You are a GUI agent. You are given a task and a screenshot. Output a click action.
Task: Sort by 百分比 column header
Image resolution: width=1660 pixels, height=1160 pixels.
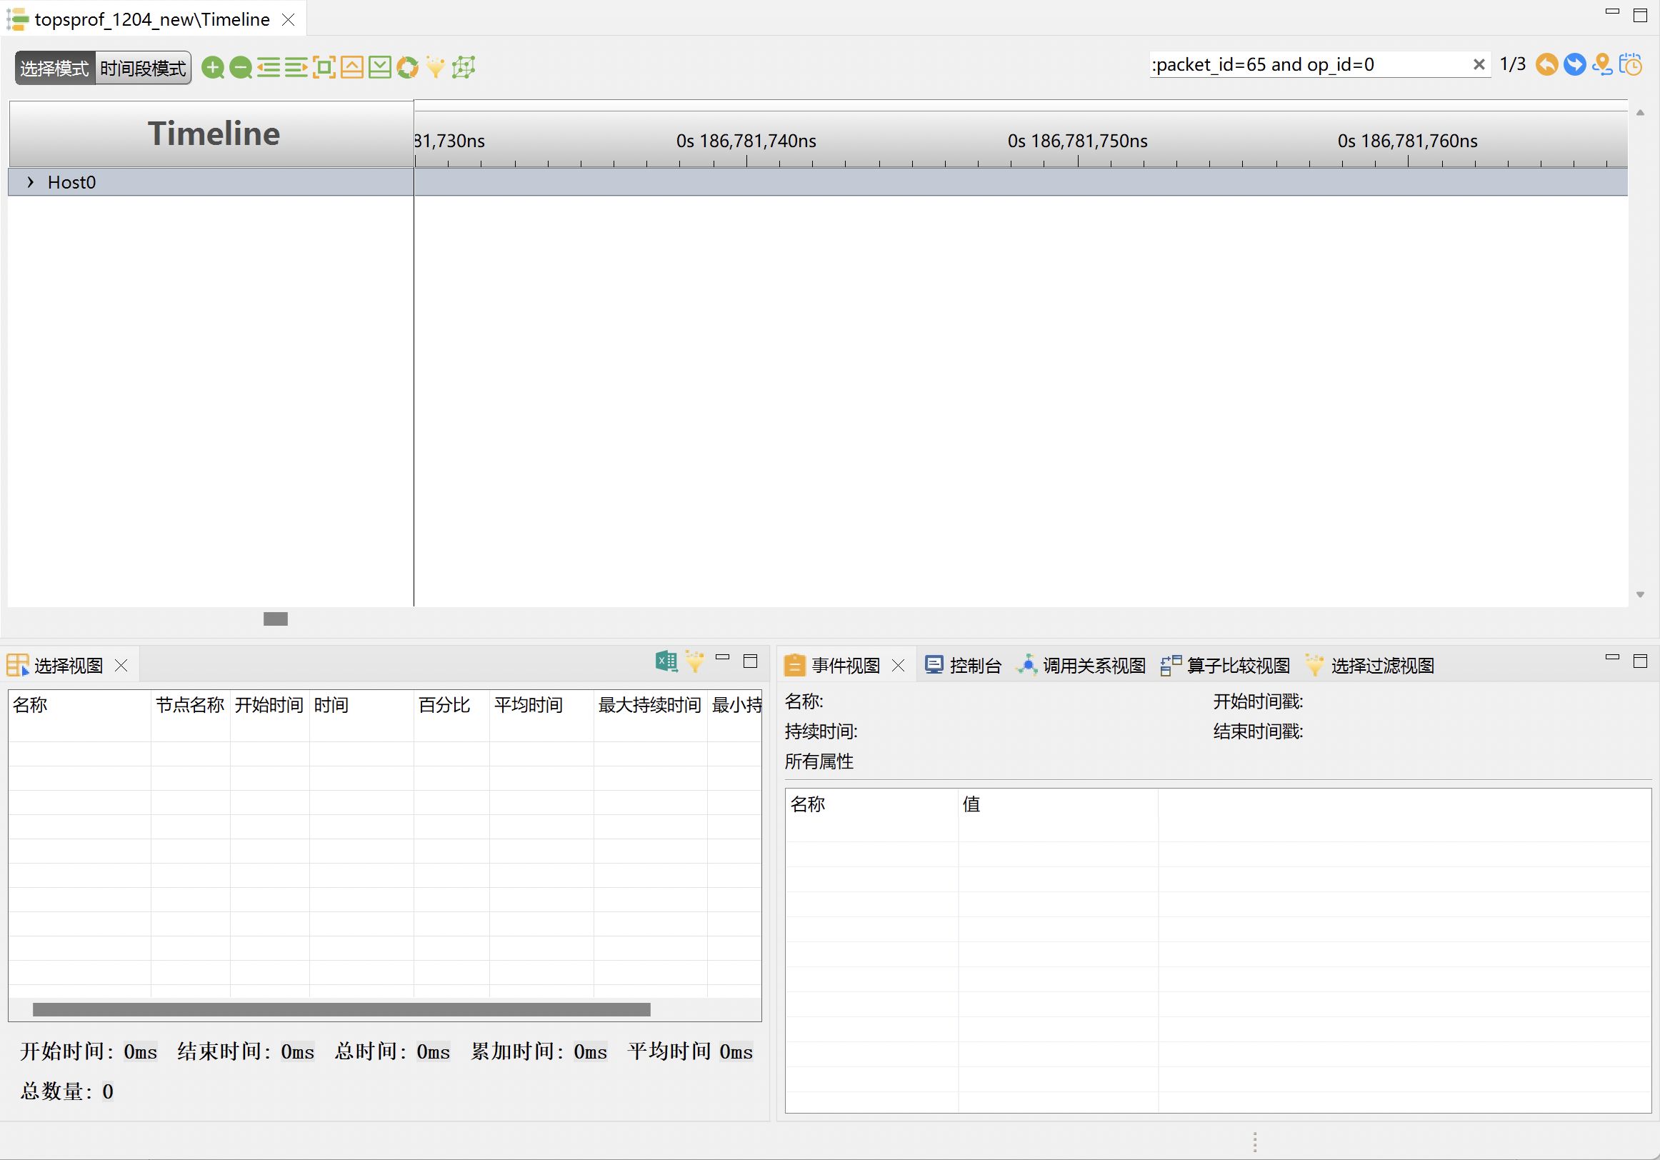pos(452,705)
